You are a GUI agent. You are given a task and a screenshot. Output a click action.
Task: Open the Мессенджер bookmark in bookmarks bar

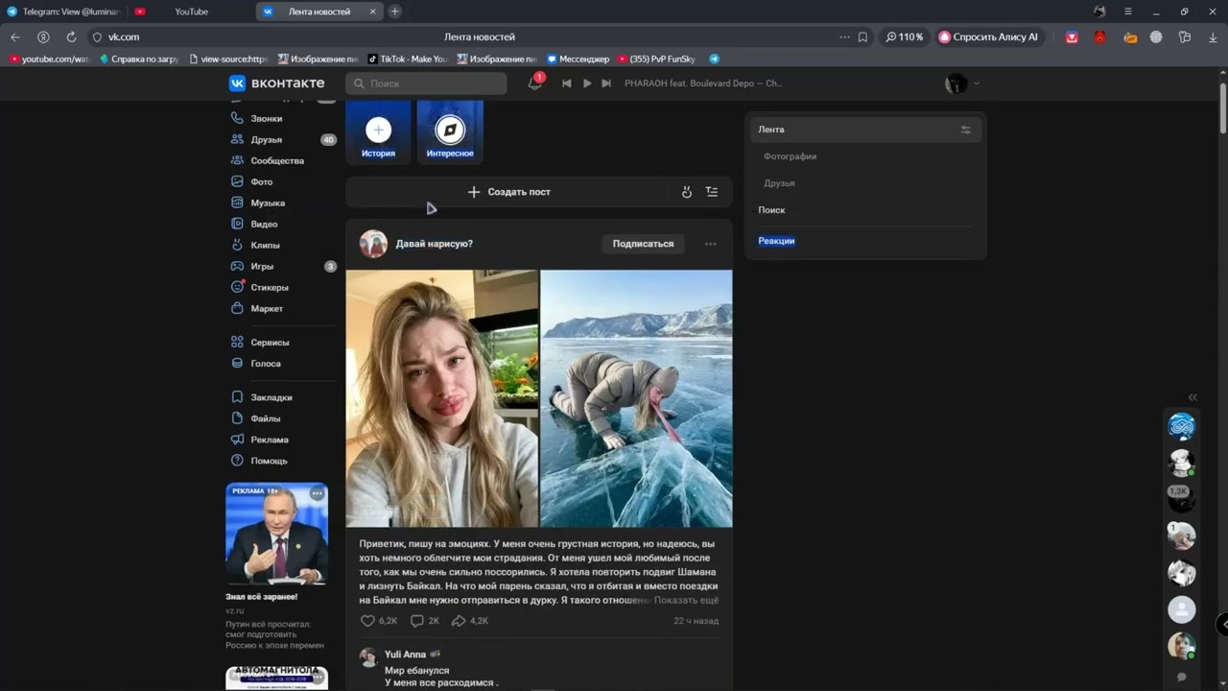click(578, 59)
